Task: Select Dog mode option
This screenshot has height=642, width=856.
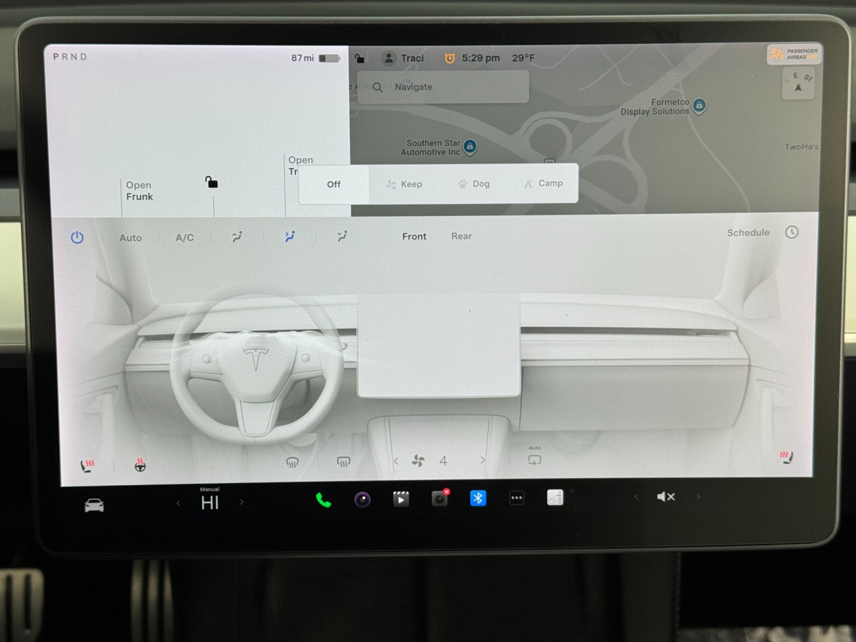Action: pyautogui.click(x=474, y=184)
